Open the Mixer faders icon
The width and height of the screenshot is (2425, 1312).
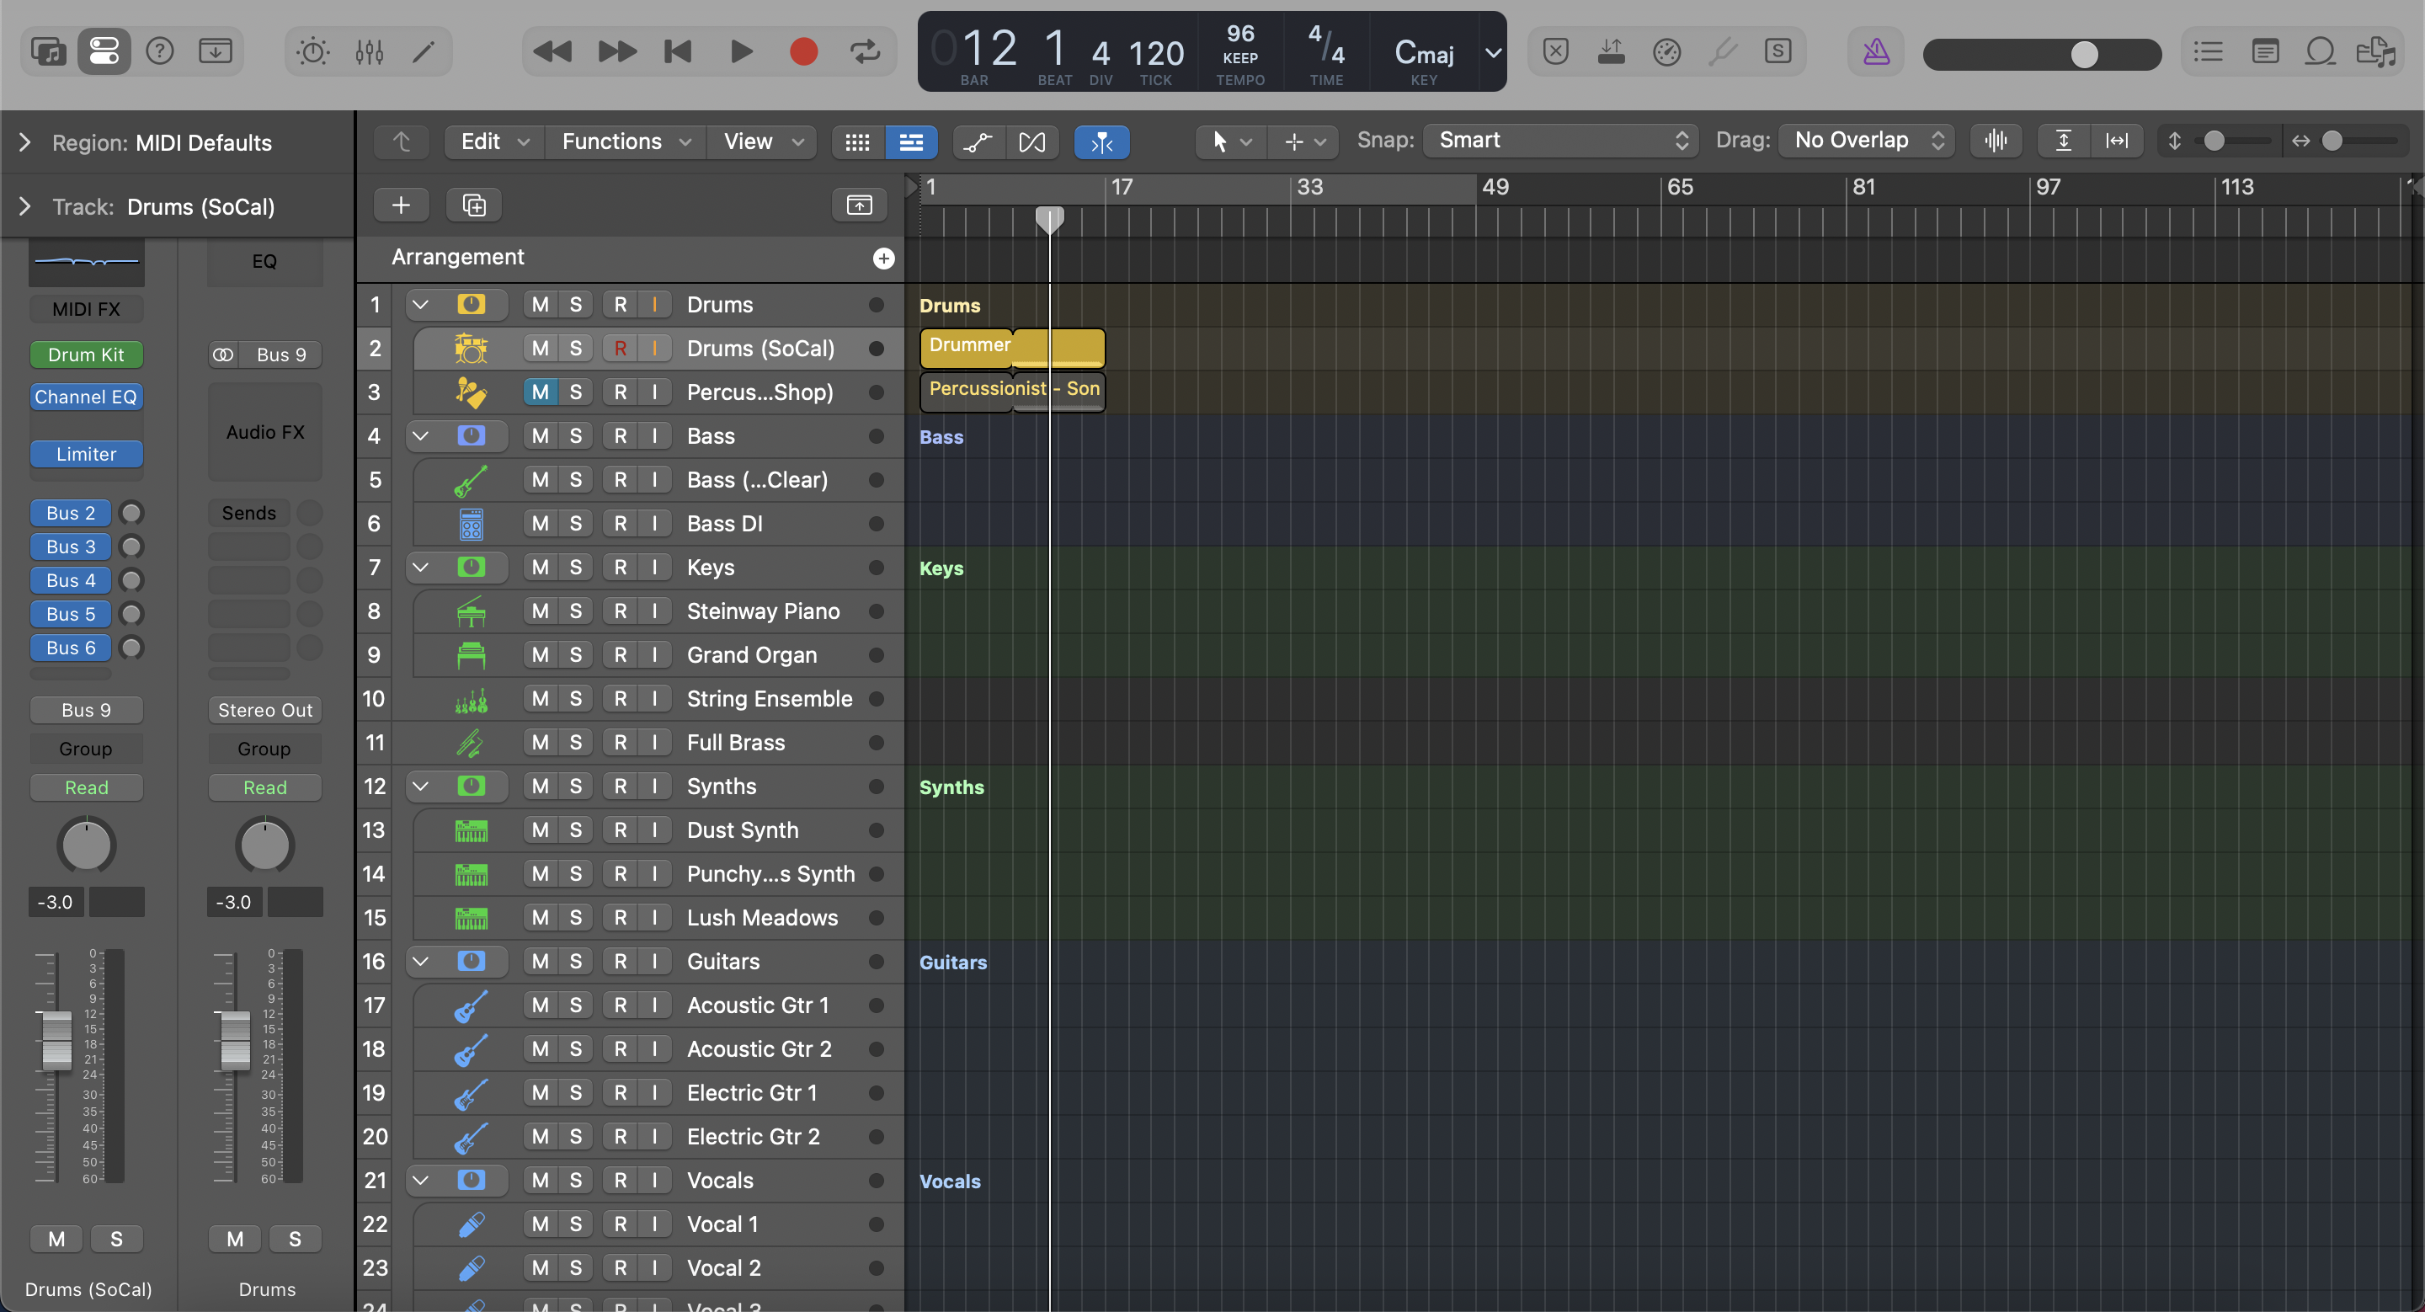(369, 51)
